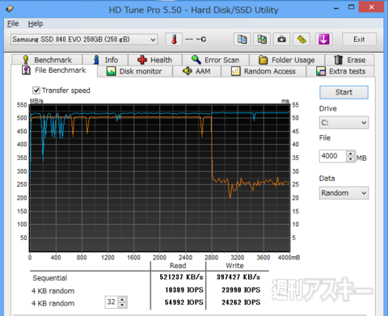Image resolution: width=388 pixels, height=316 pixels.
Task: Click the sequential read value 521237 KB/s
Action: 181,277
